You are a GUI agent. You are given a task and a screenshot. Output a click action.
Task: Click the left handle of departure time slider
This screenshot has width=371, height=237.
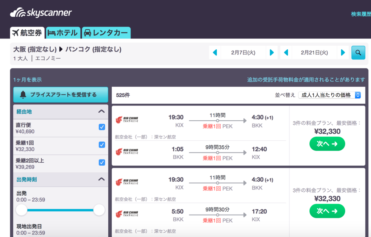pos(21,210)
